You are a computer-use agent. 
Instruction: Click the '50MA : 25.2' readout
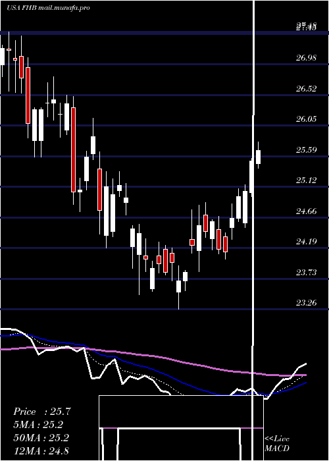coord(41,438)
